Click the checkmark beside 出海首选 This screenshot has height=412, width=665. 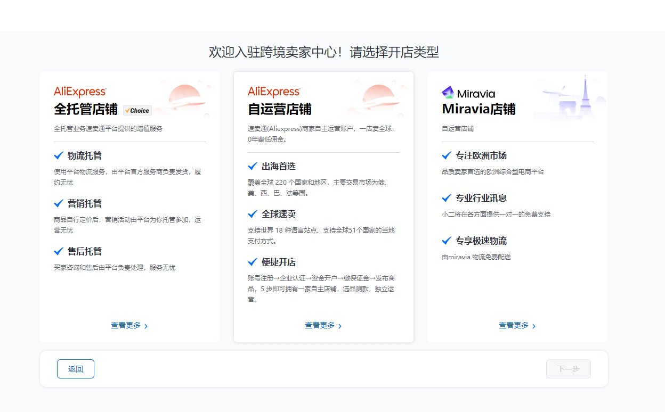pos(253,166)
